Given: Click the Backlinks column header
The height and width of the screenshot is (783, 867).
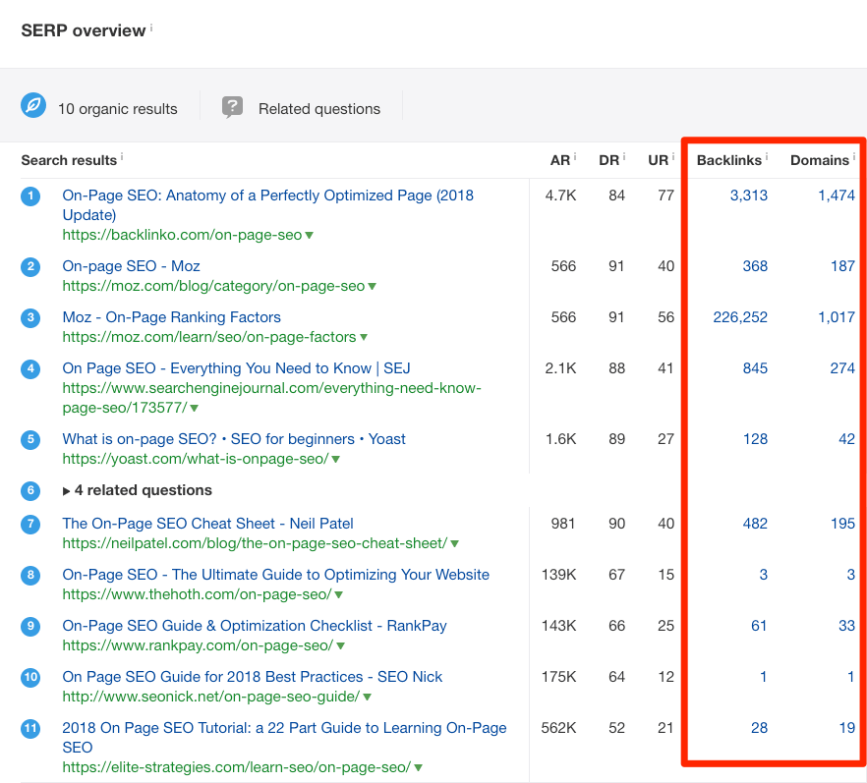Looking at the screenshot, I should click(x=730, y=159).
